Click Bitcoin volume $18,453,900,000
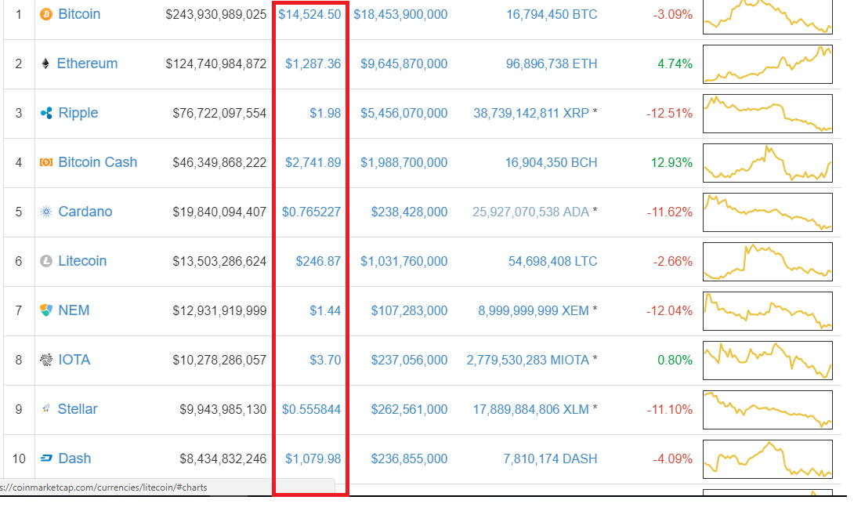This screenshot has width=854, height=511. (400, 15)
